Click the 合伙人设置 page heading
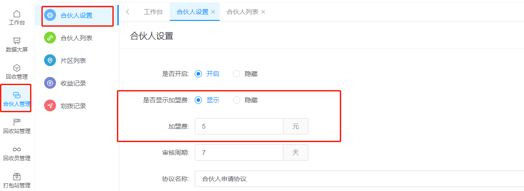This screenshot has width=524, height=191. [152, 36]
